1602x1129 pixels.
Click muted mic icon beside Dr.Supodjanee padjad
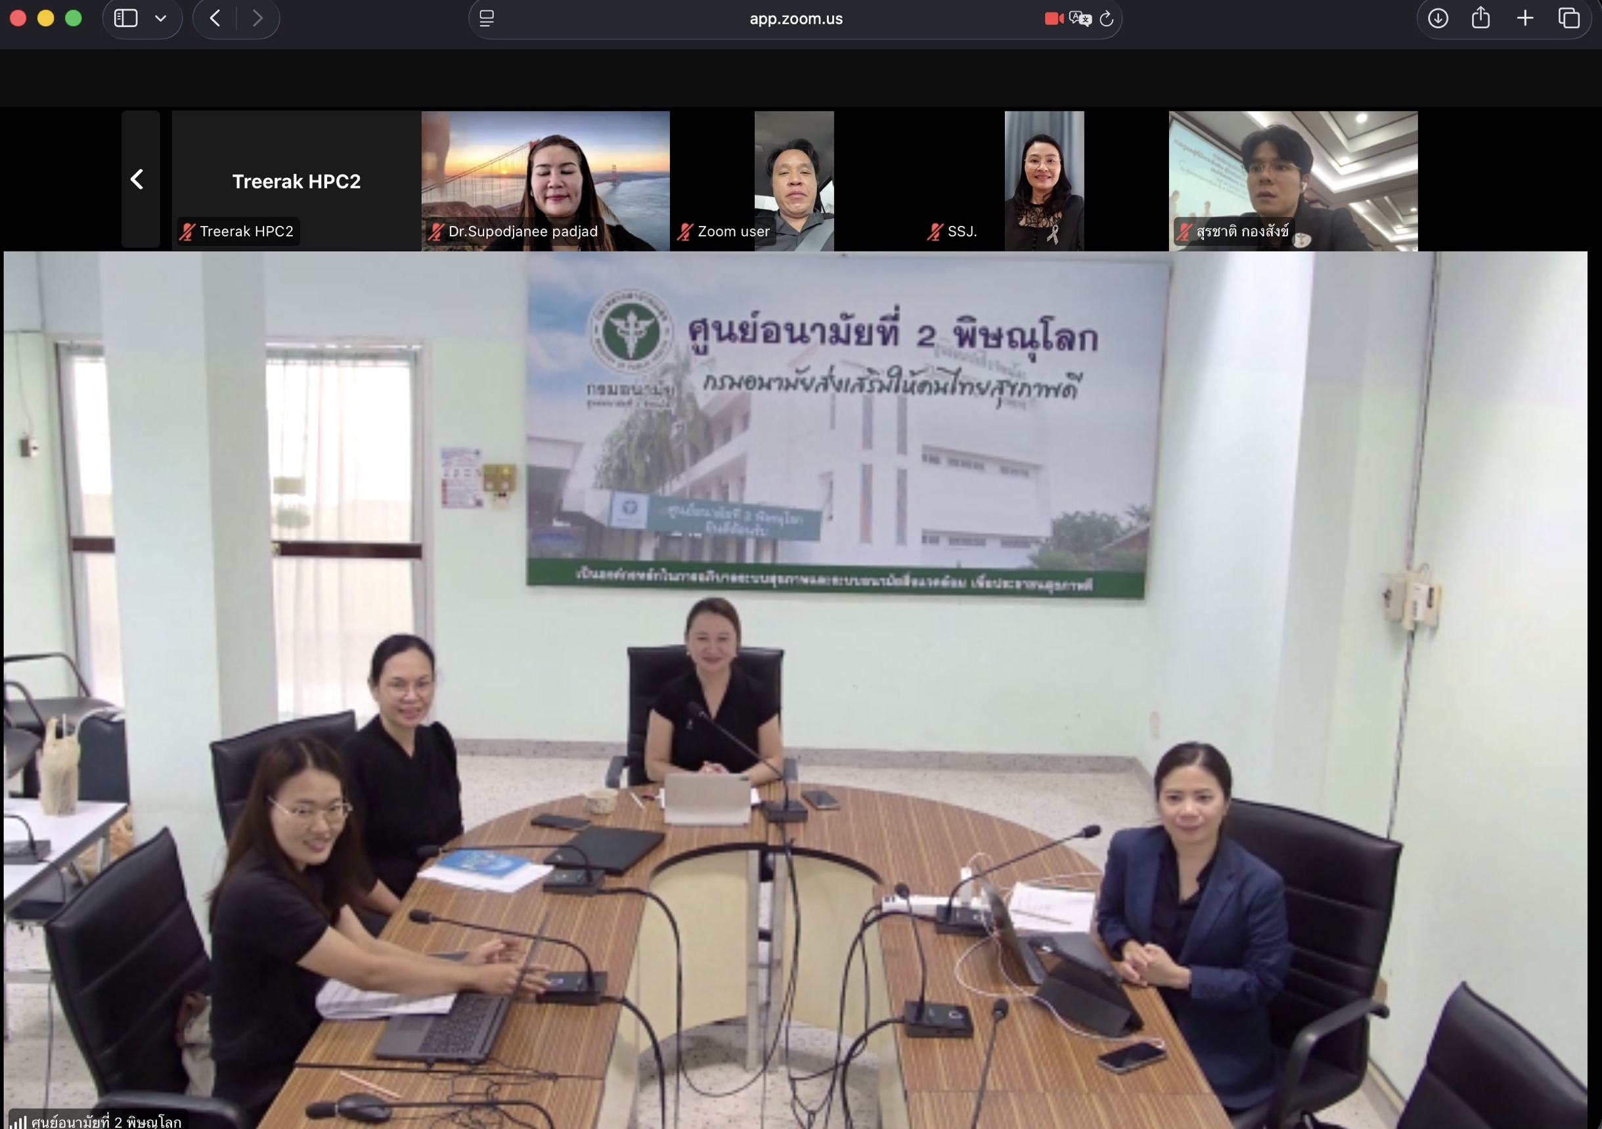pos(436,232)
